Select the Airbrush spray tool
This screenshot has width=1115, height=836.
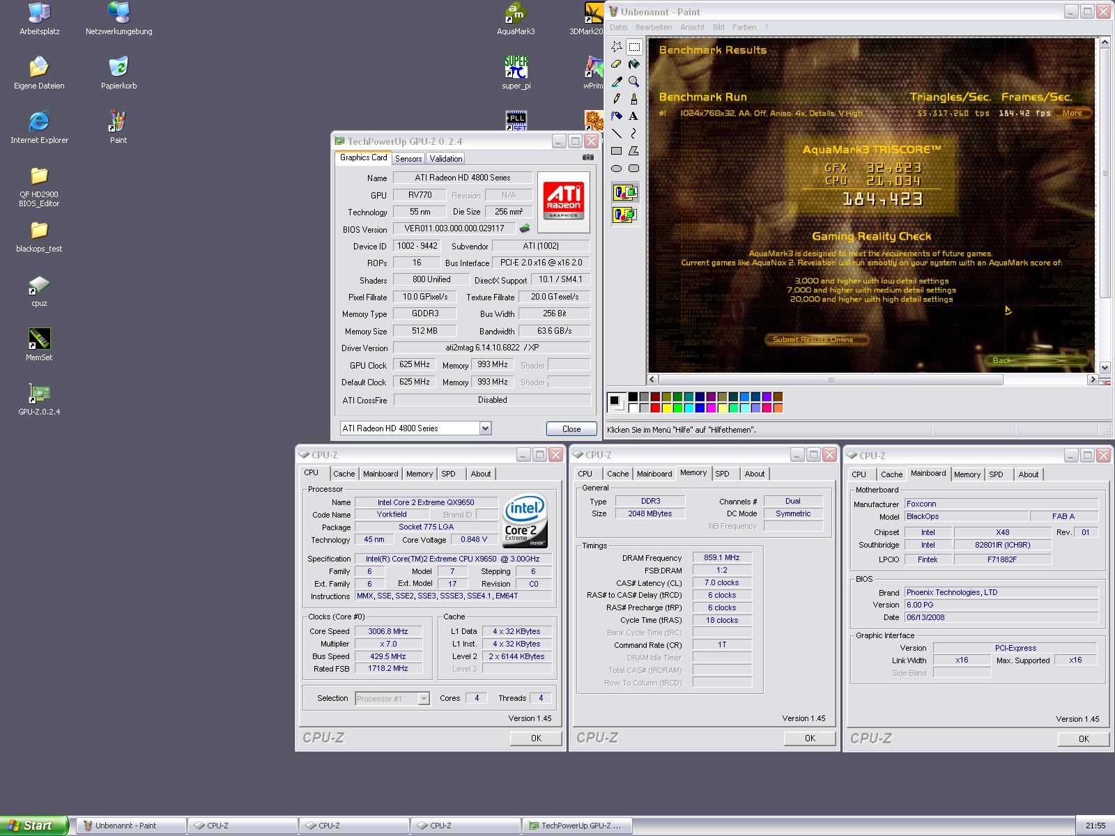tap(617, 116)
